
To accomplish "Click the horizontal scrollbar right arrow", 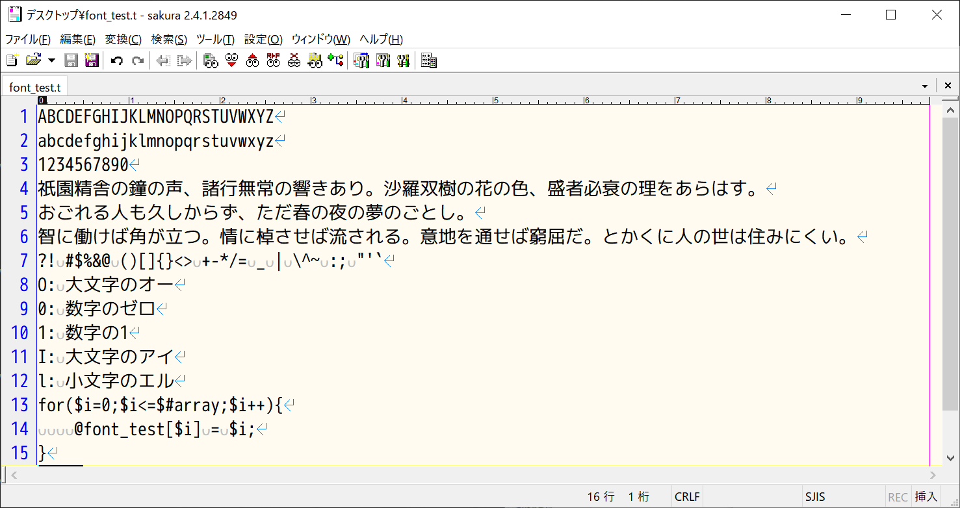I will point(933,476).
